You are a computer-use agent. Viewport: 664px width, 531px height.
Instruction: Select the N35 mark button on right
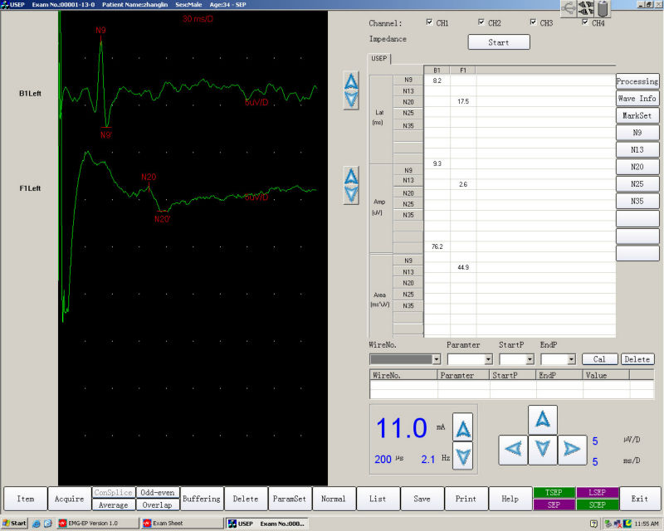637,201
